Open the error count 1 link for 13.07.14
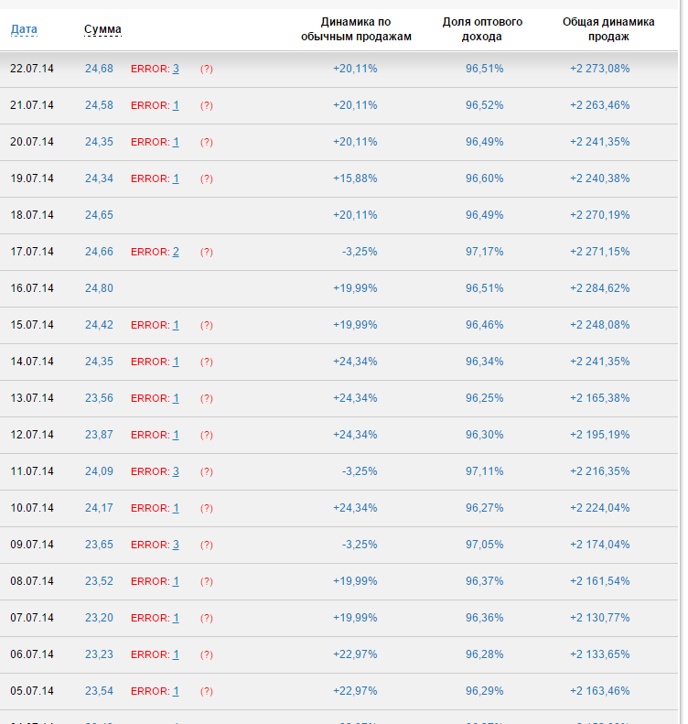 176,398
